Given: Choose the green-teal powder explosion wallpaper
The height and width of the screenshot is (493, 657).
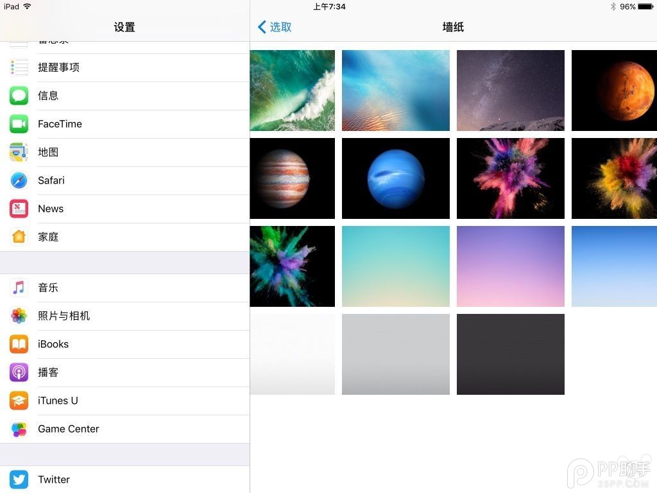Looking at the screenshot, I should click(293, 266).
